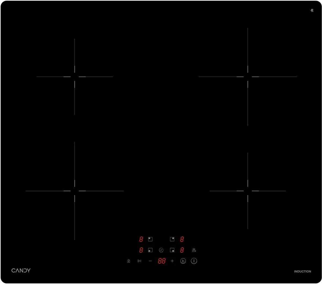Select the rear-right zone selector icon
The height and width of the screenshot is (284, 322).
(x=172, y=239)
